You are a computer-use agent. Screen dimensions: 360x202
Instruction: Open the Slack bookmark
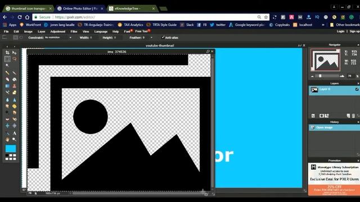187,25
